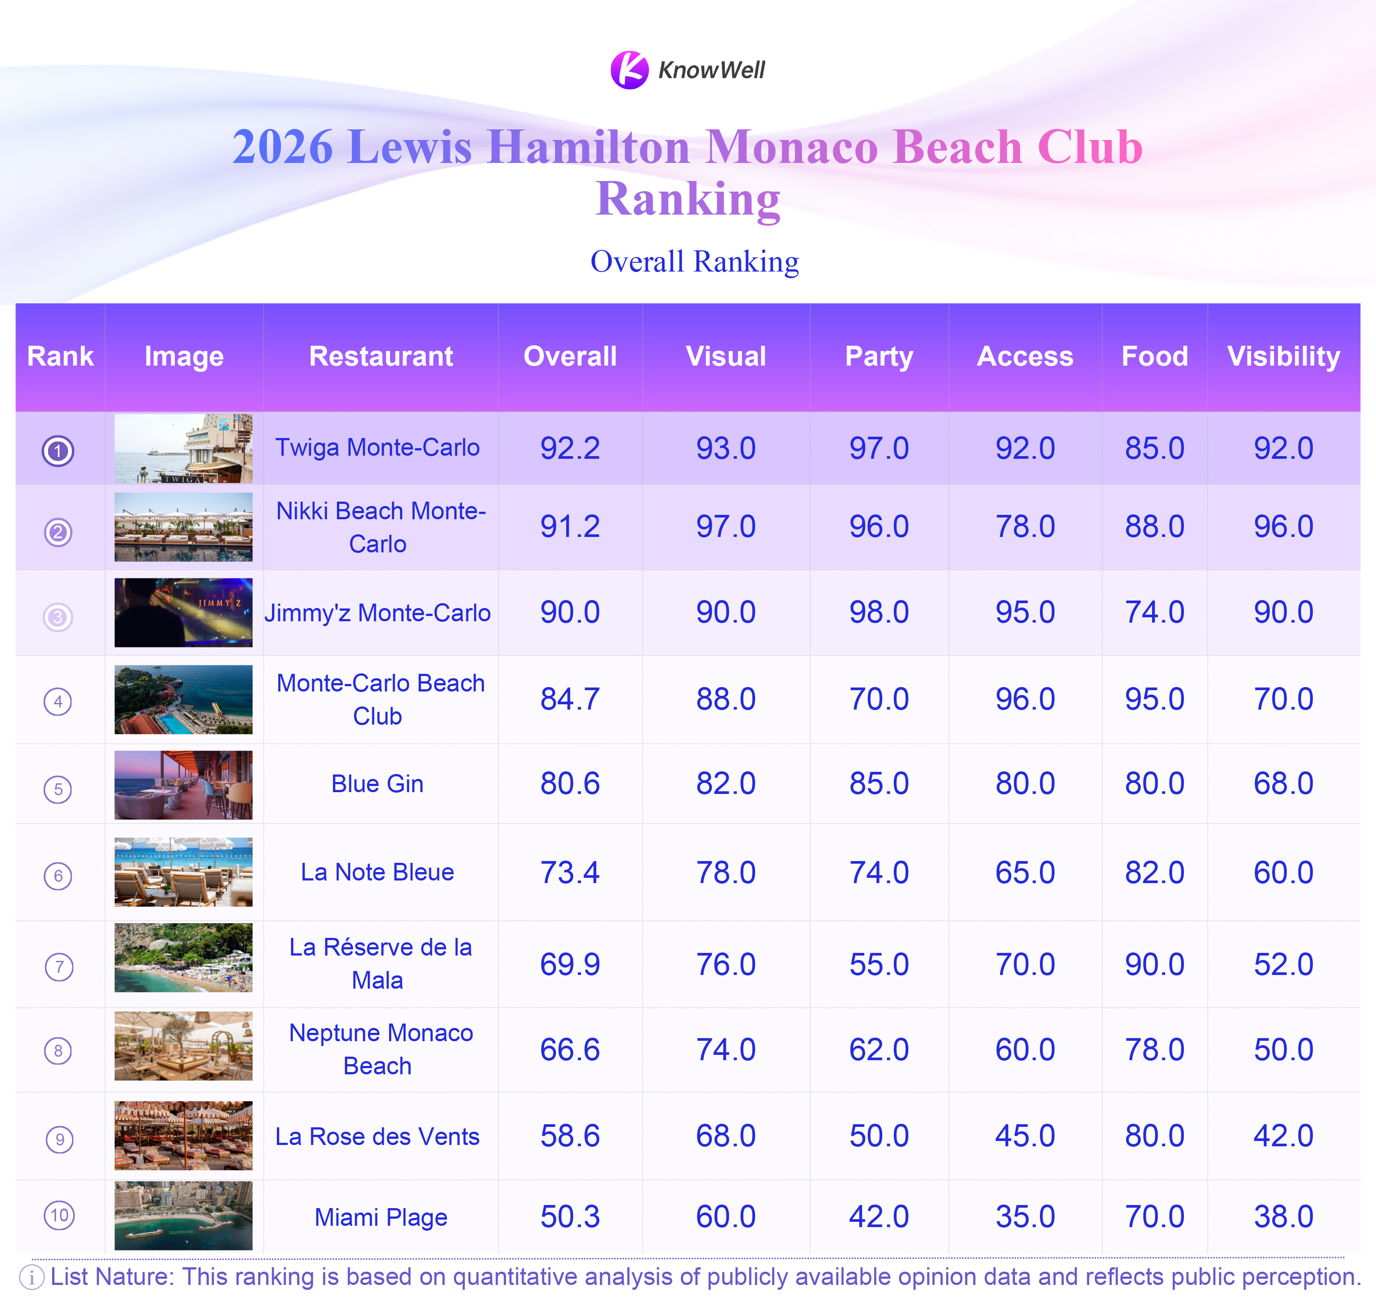This screenshot has width=1376, height=1311.
Task: Open the Jimmy'z Monte-Carlo restaurant name
Action: [x=378, y=613]
